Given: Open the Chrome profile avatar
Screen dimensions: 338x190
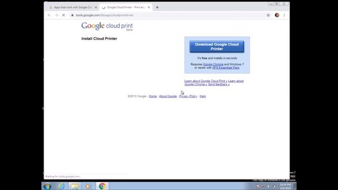Looking at the screenshot, I should point(277,15).
